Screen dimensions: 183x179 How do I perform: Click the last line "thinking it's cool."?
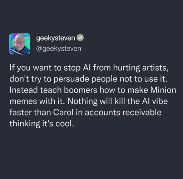(x=42, y=124)
